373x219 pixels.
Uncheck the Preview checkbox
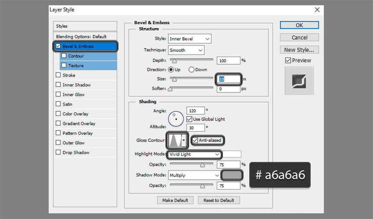click(x=288, y=61)
